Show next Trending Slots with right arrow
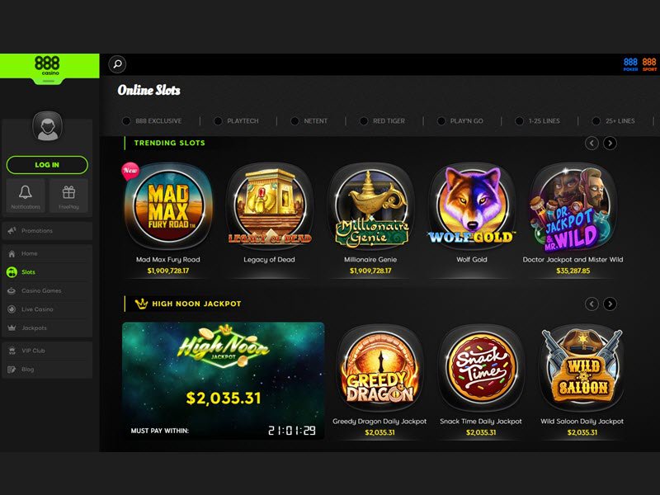 pyautogui.click(x=610, y=143)
